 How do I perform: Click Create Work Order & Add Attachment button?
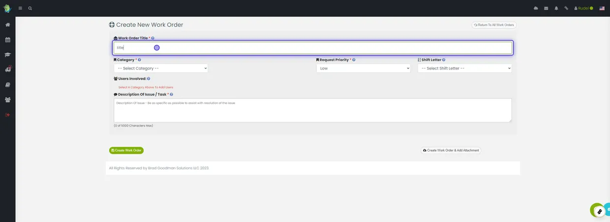tap(451, 150)
